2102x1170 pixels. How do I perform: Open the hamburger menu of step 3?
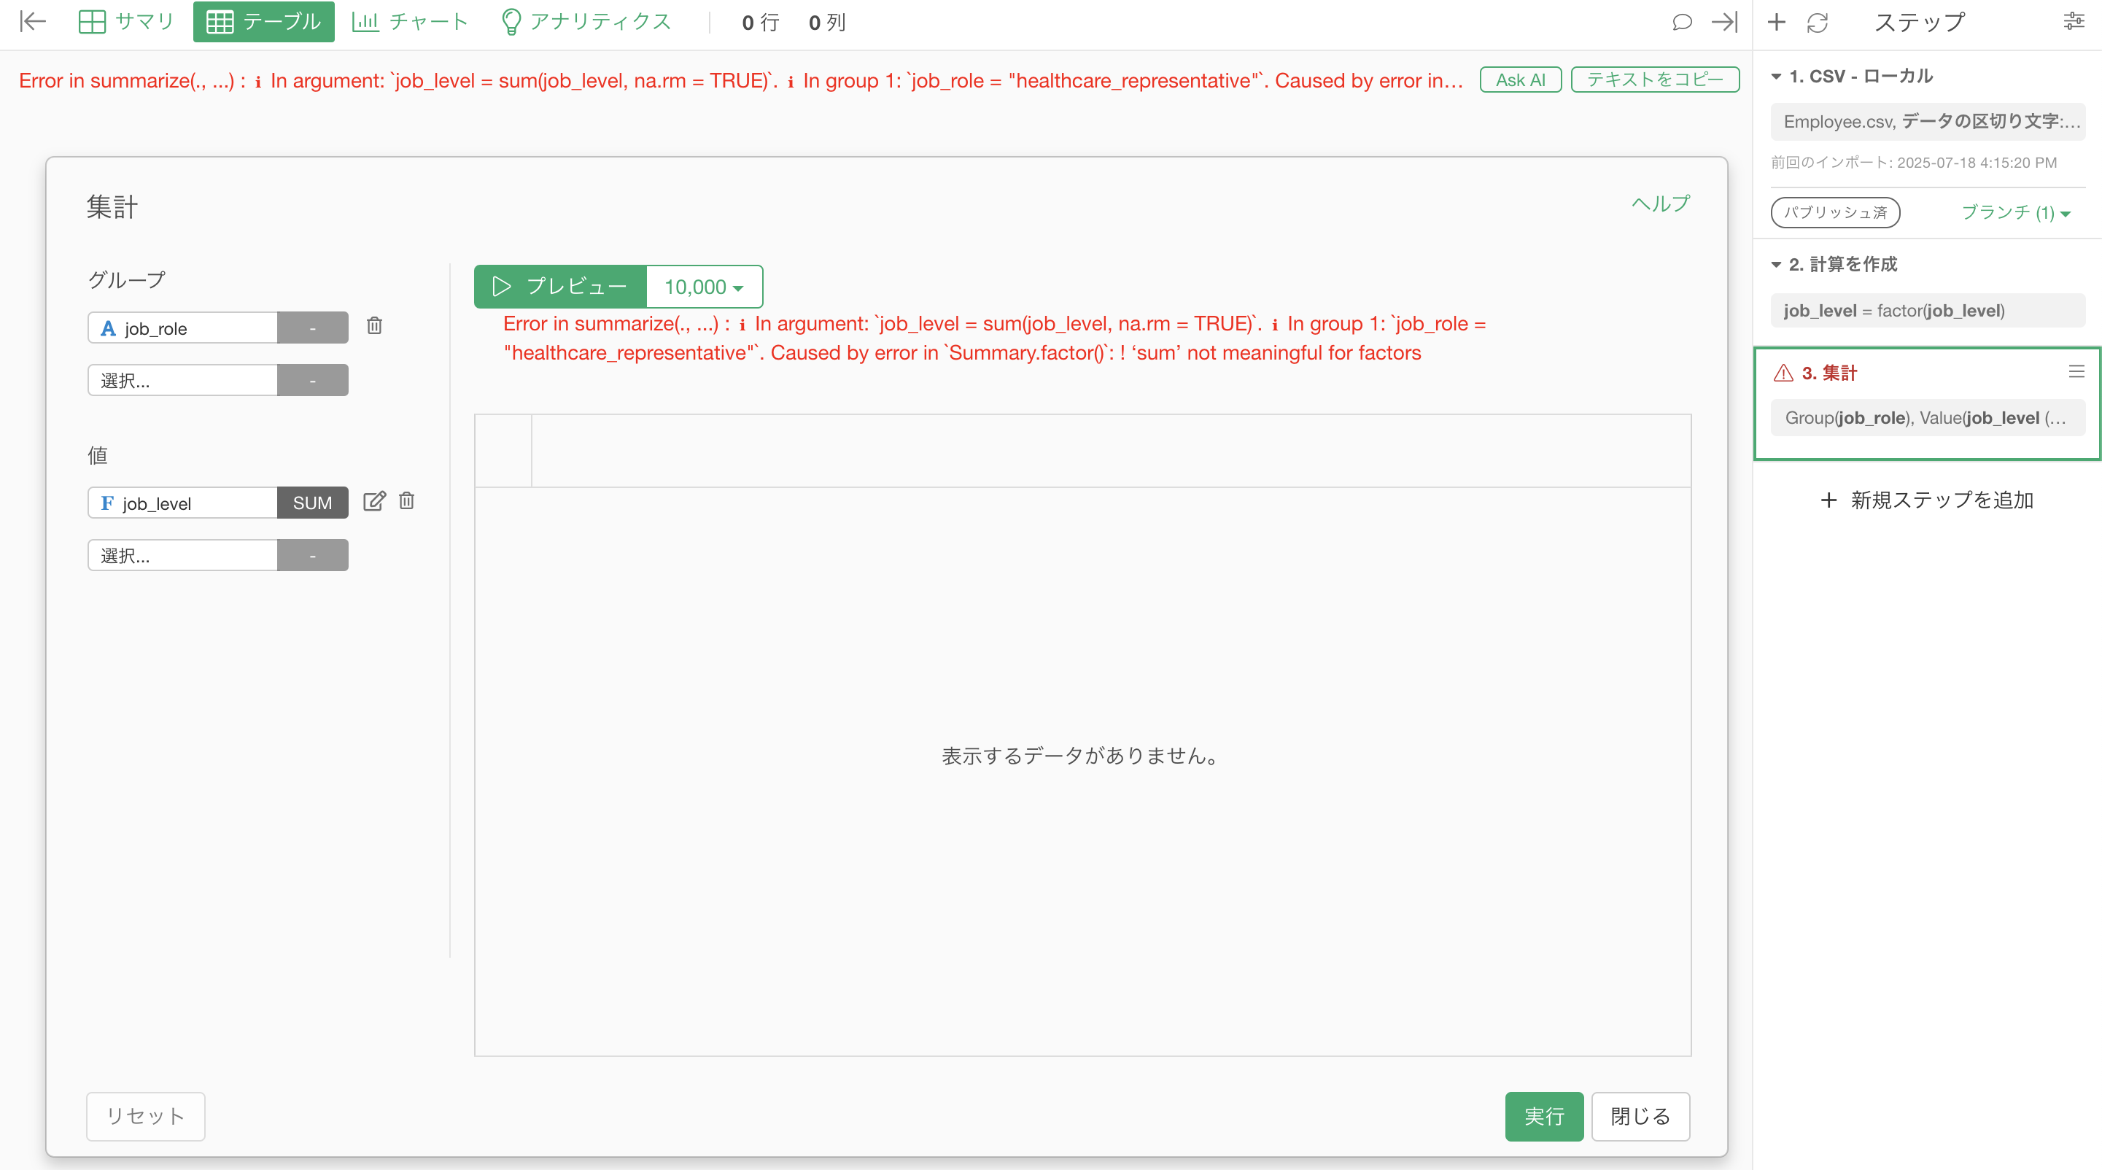point(2076,372)
